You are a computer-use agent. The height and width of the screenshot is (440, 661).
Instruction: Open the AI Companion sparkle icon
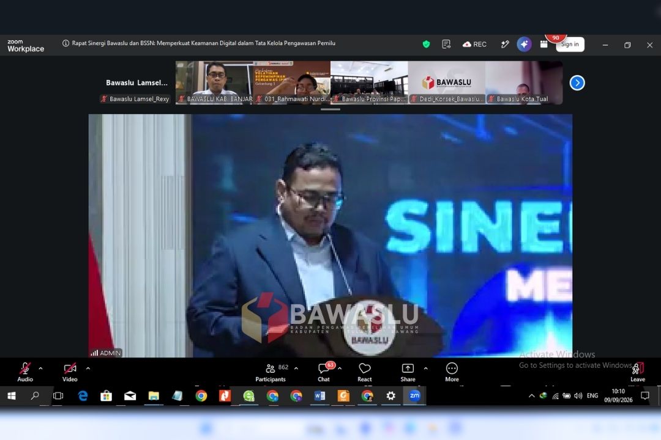tap(524, 44)
